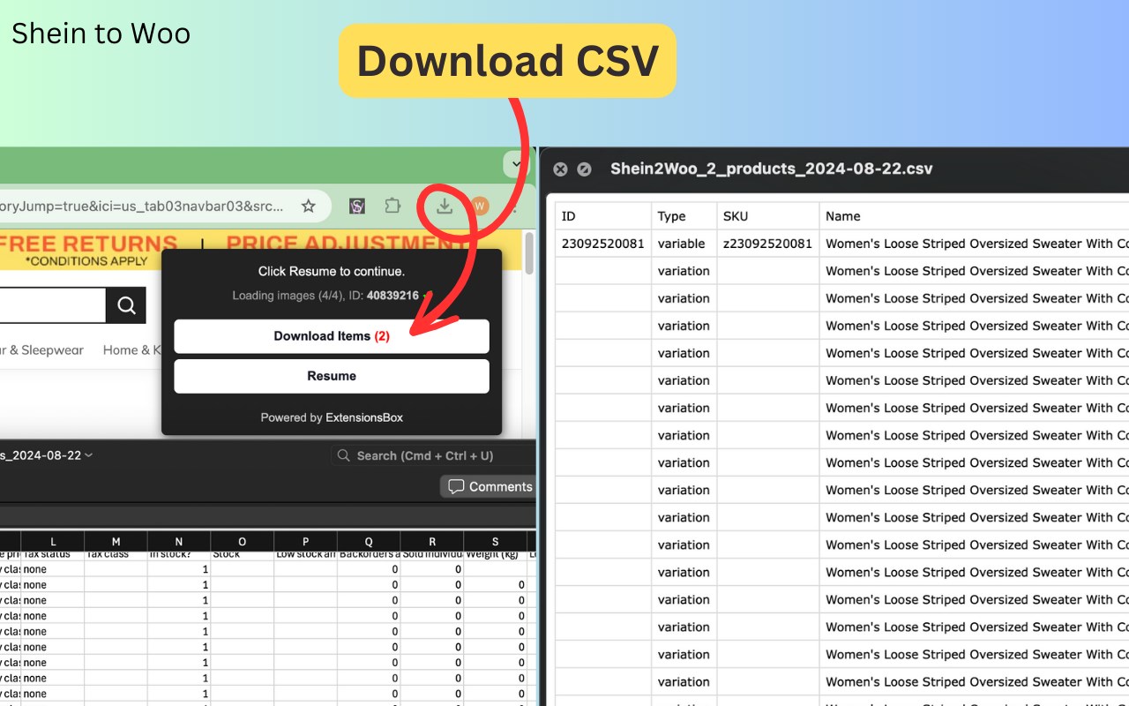Click the 'SKU' header cell in CSV preview
The width and height of the screenshot is (1129, 706).
point(767,216)
